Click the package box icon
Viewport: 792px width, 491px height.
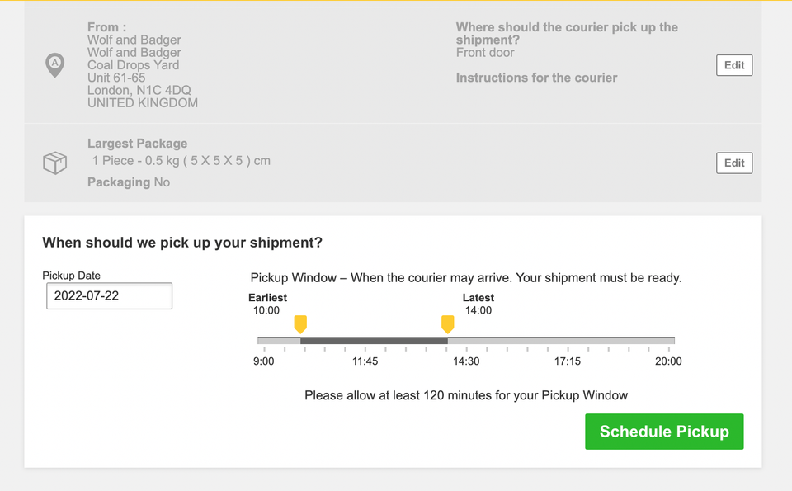pos(54,163)
